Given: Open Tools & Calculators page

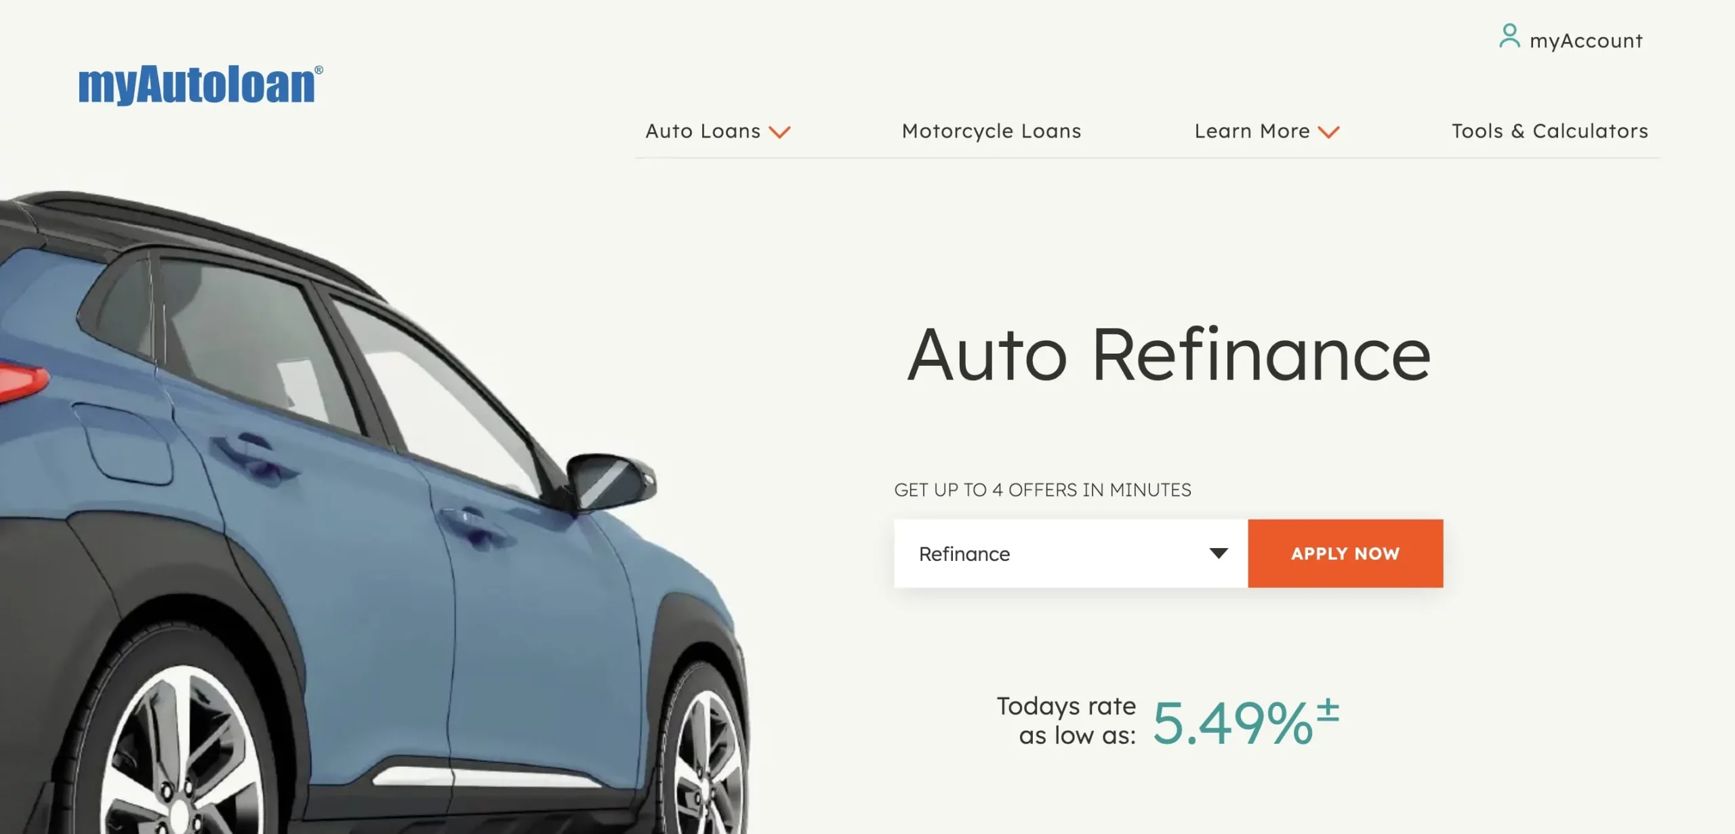Looking at the screenshot, I should coord(1550,131).
